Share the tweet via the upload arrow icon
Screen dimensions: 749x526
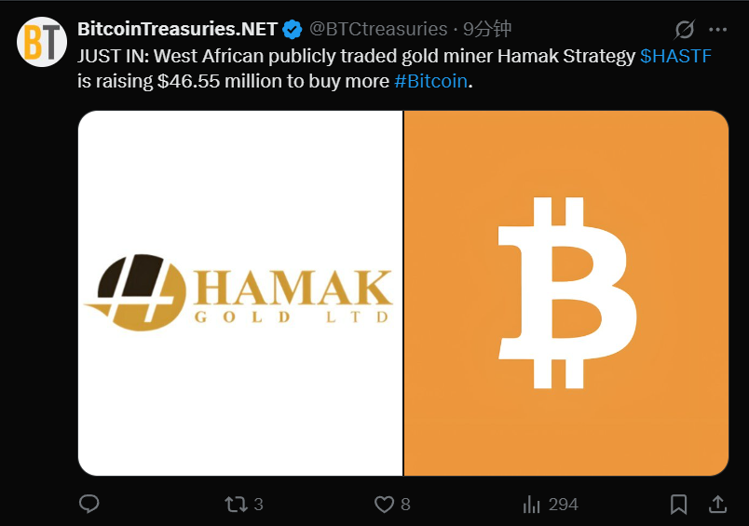pos(717,504)
